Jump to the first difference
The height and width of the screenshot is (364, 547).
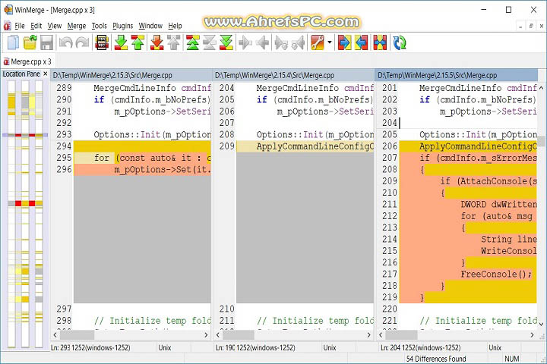[192, 42]
